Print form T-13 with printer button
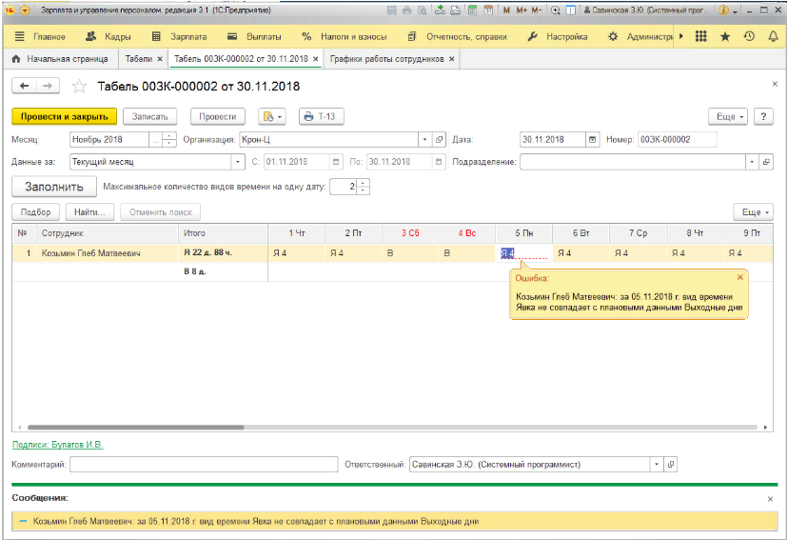This screenshot has height=540, width=788. (322, 116)
